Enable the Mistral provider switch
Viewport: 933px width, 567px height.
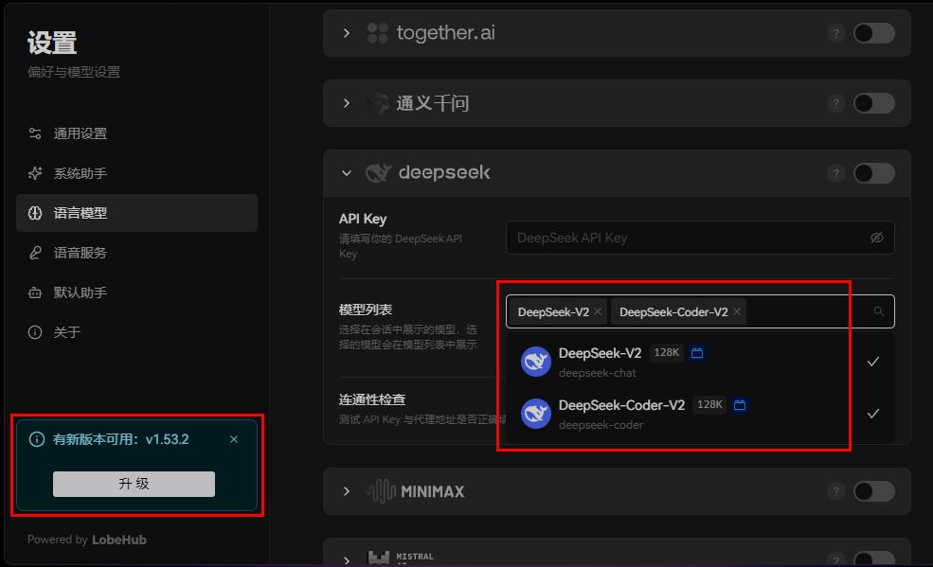(x=874, y=559)
